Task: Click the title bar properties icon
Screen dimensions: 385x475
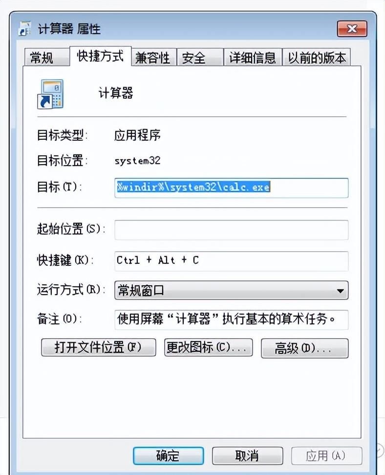Action: tap(24, 29)
